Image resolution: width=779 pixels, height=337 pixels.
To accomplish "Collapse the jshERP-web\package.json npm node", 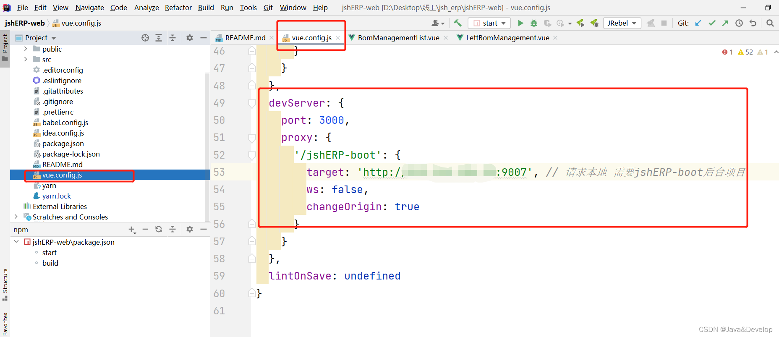I will pyautogui.click(x=16, y=242).
